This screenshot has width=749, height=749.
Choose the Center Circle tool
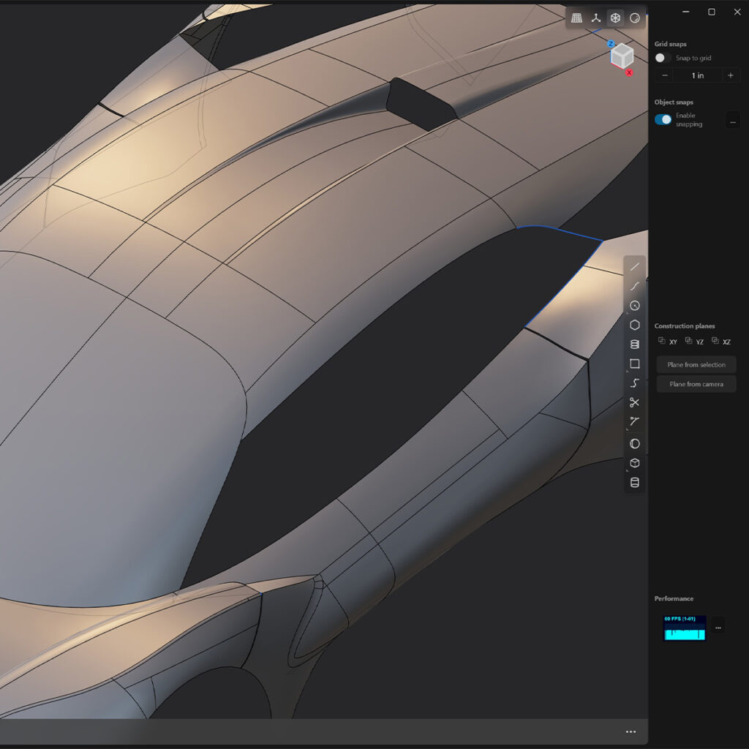[634, 306]
